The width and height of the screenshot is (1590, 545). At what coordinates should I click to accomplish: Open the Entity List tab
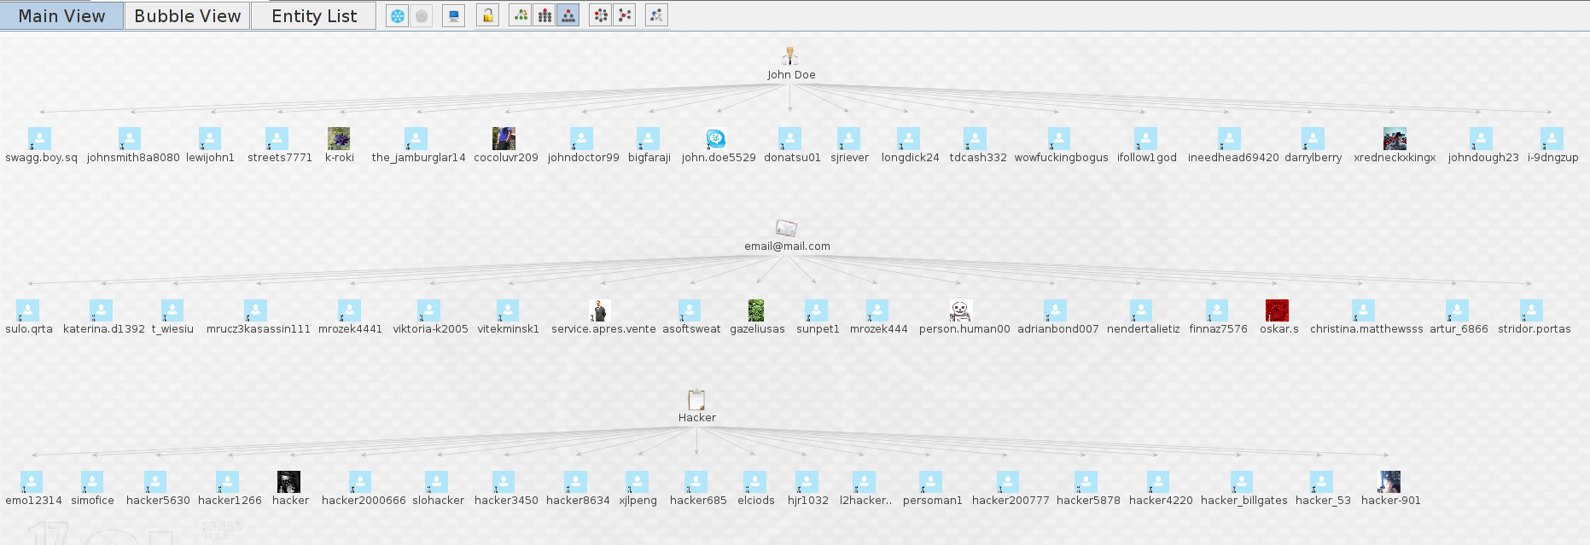tap(313, 16)
